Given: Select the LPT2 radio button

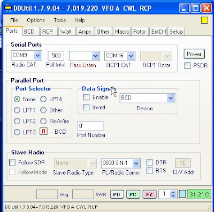Looking at the screenshot, I should [17, 121].
